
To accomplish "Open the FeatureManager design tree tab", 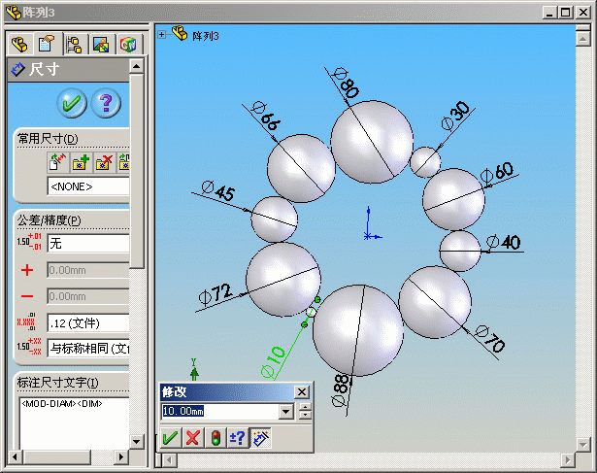I will (19, 45).
